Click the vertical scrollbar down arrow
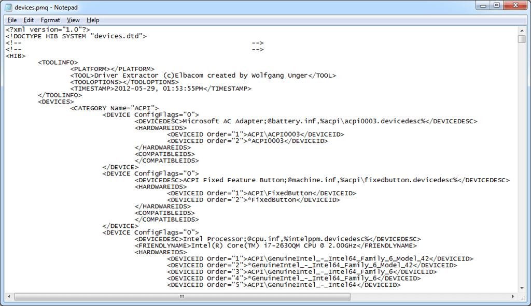The image size is (531, 306). click(522, 288)
